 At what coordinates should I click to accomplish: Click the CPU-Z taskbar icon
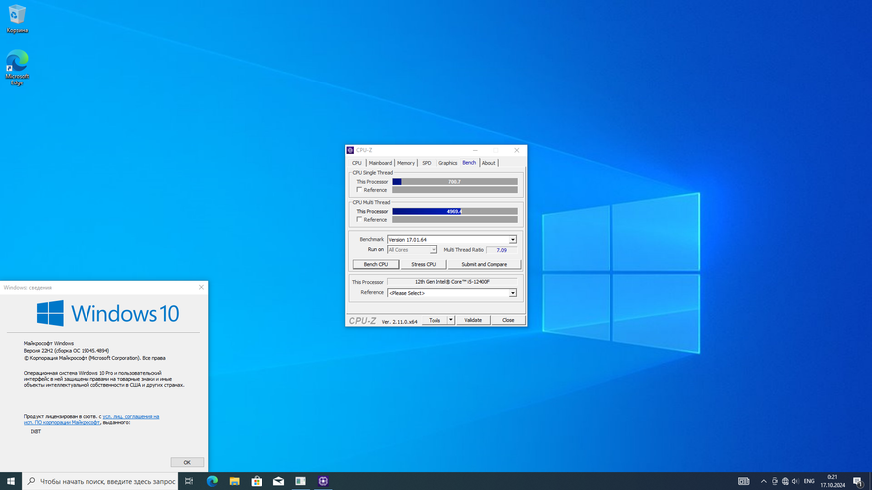click(323, 481)
